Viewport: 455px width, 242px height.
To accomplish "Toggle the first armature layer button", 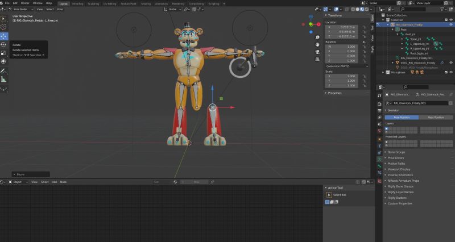I will (x=387, y=128).
